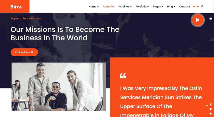
Task: Click the up chevron scroll arrow
Action: click(207, 105)
